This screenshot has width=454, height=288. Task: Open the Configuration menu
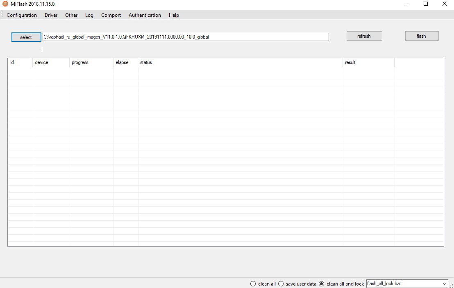[x=22, y=15]
